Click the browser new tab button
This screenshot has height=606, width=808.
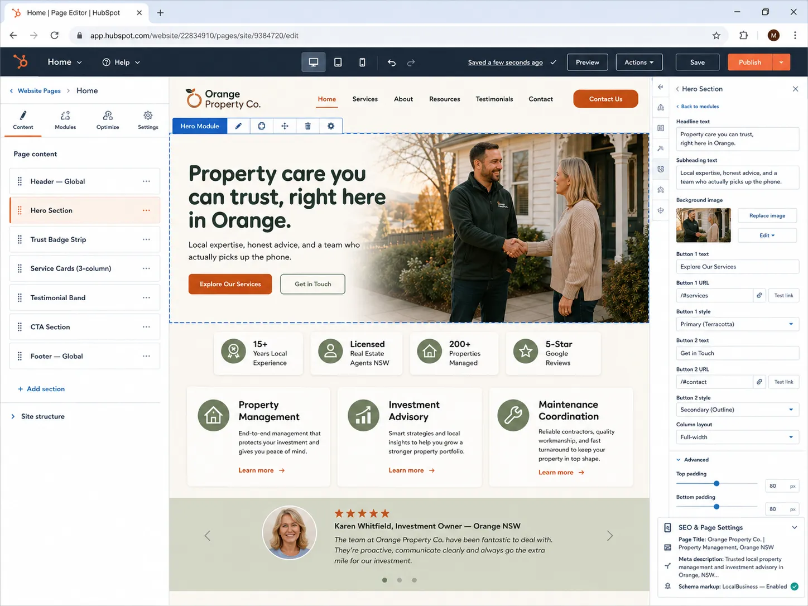(x=160, y=12)
